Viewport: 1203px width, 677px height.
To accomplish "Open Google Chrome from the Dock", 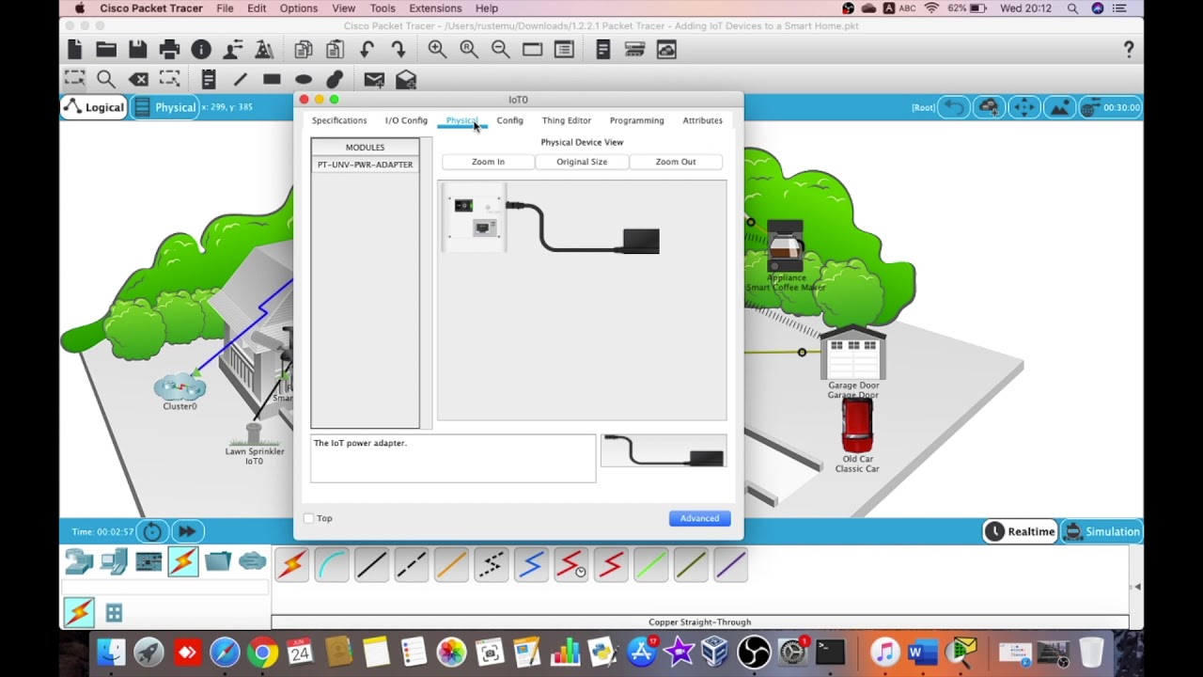I will click(x=262, y=653).
